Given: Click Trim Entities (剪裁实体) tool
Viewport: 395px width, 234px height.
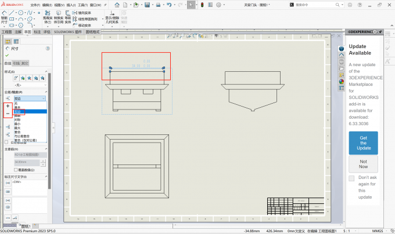Looking at the screenshot, I should 48,17.
